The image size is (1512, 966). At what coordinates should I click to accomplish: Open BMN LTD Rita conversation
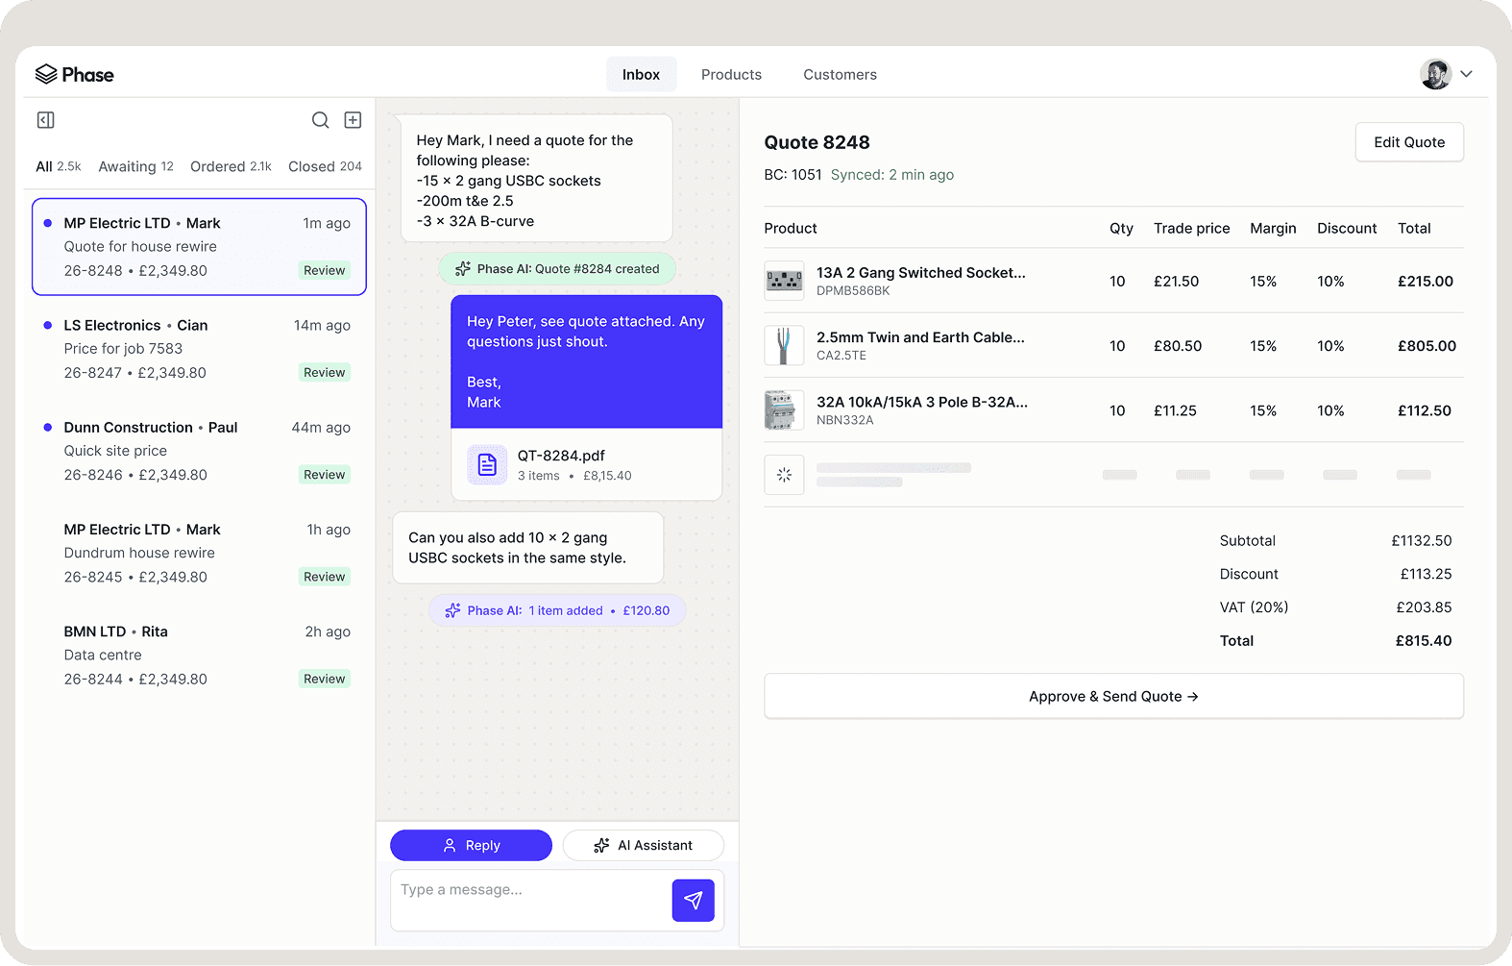[x=199, y=655]
